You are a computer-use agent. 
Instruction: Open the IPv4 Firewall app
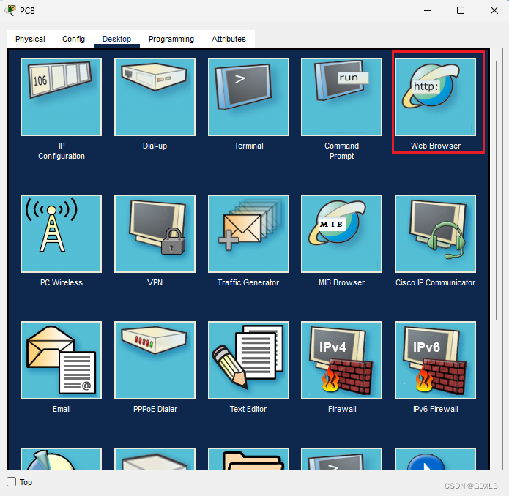coord(341,360)
